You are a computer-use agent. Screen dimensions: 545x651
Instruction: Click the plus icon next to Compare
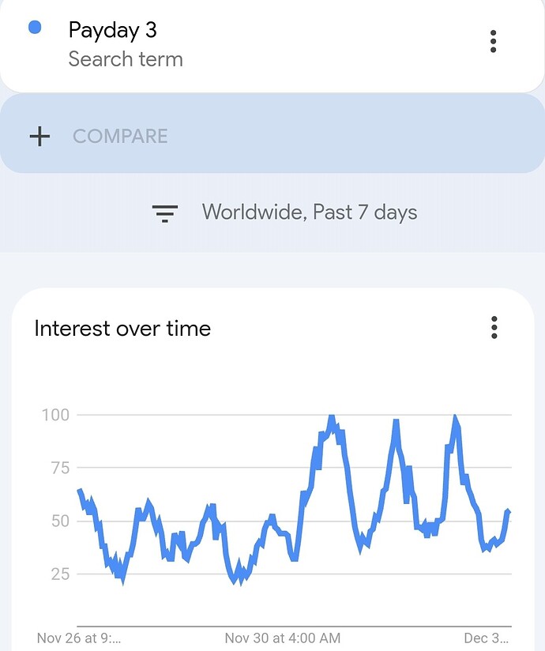point(39,136)
